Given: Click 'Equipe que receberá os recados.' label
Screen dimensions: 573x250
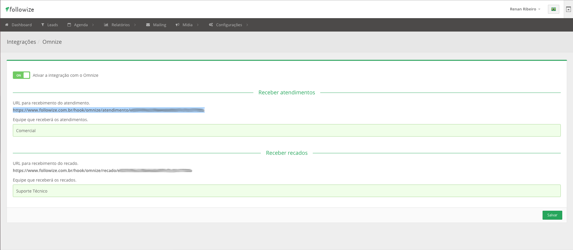Looking at the screenshot, I should click(44, 180).
